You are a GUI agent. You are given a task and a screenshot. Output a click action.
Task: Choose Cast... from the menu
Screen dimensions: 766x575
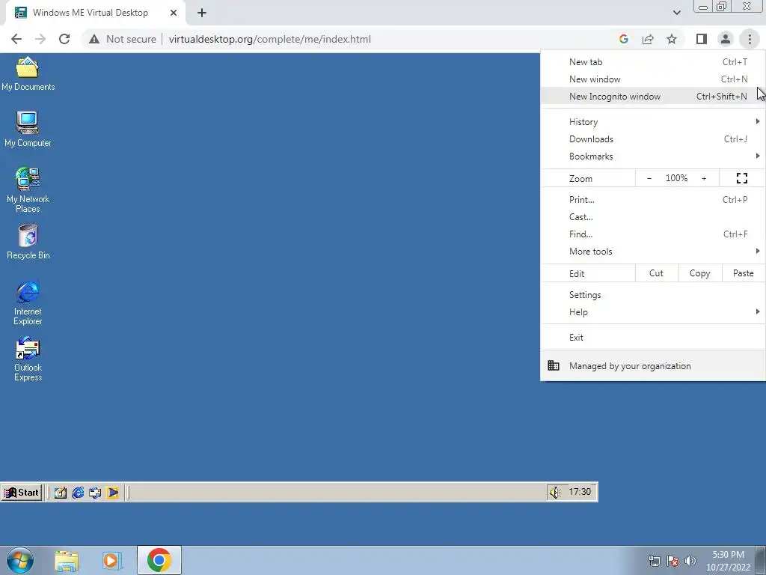coord(652,216)
